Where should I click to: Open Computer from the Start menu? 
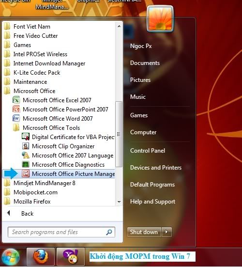click(x=143, y=132)
